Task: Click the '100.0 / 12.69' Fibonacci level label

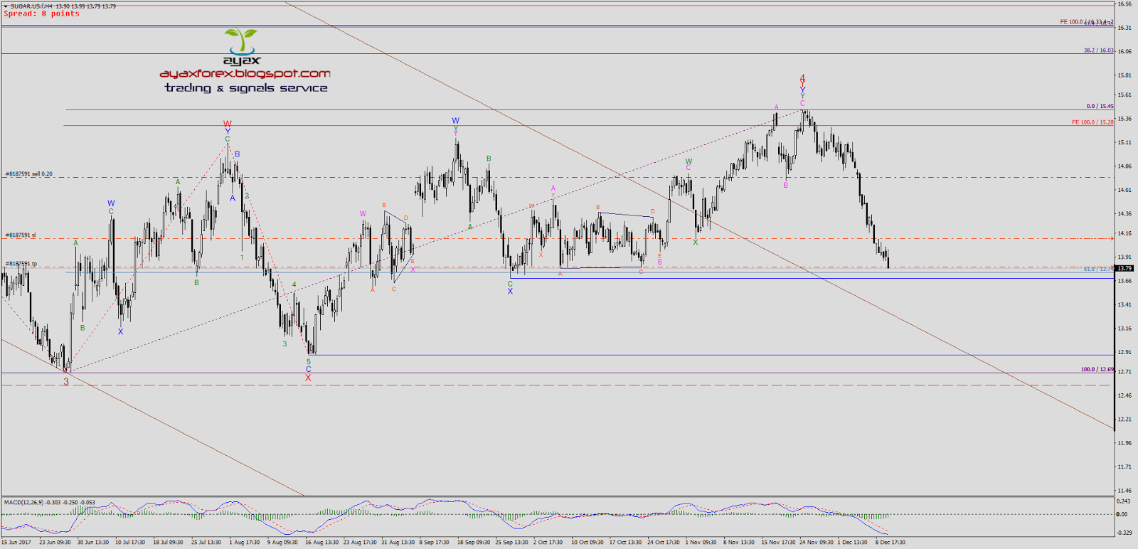Action: coord(1097,369)
